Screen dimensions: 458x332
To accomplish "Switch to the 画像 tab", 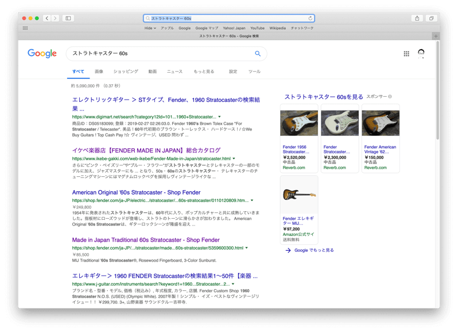I will tap(99, 72).
